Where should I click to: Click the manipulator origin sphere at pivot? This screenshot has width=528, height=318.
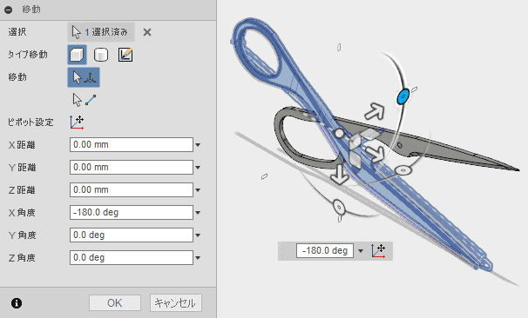pos(340,134)
